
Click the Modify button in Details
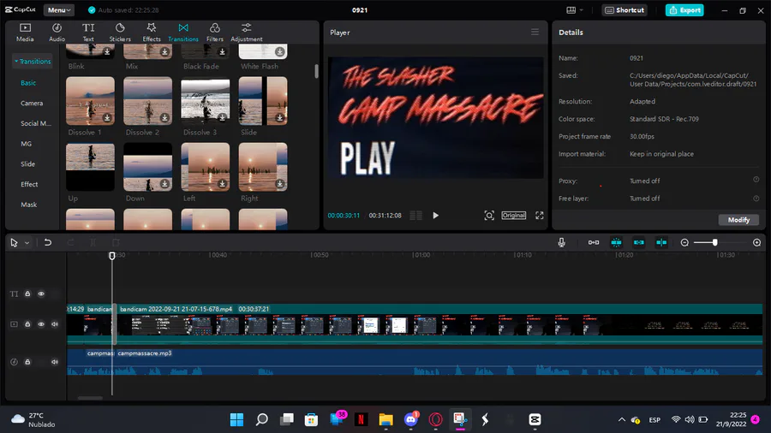click(738, 220)
